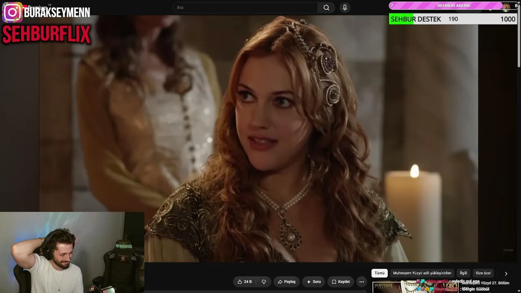
Task: Open the Muhteşem Yüzyıl recommended video thumbnail
Action: coord(416,287)
